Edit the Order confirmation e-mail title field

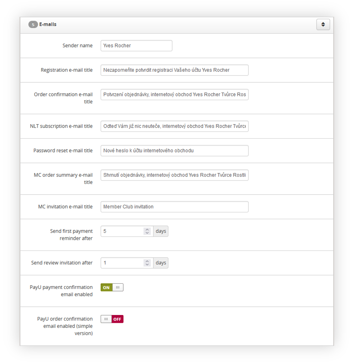[x=174, y=94]
